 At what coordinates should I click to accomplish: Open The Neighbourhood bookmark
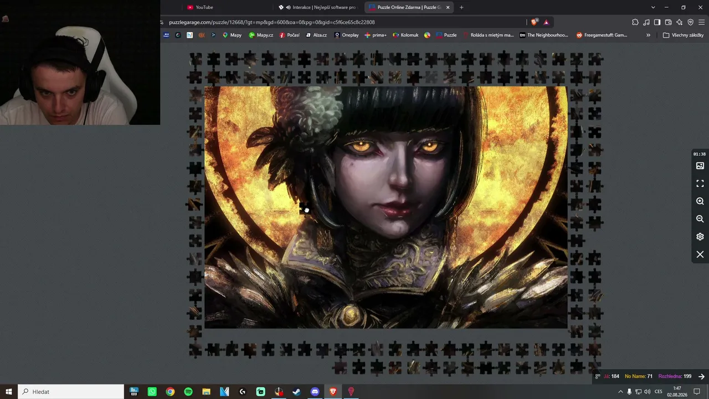pyautogui.click(x=544, y=35)
